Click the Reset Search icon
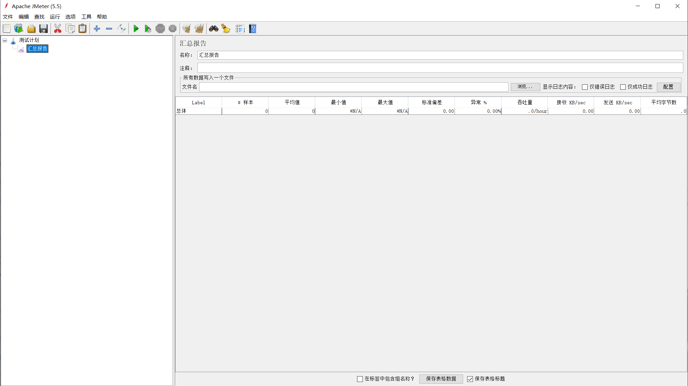 (x=226, y=29)
